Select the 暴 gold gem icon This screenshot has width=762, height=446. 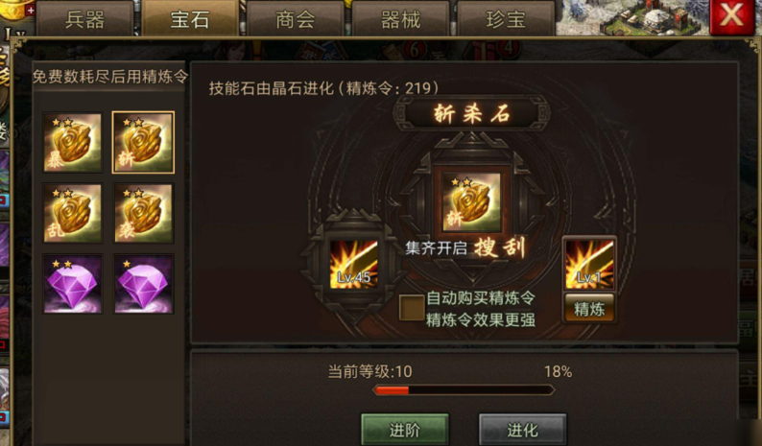coord(73,142)
